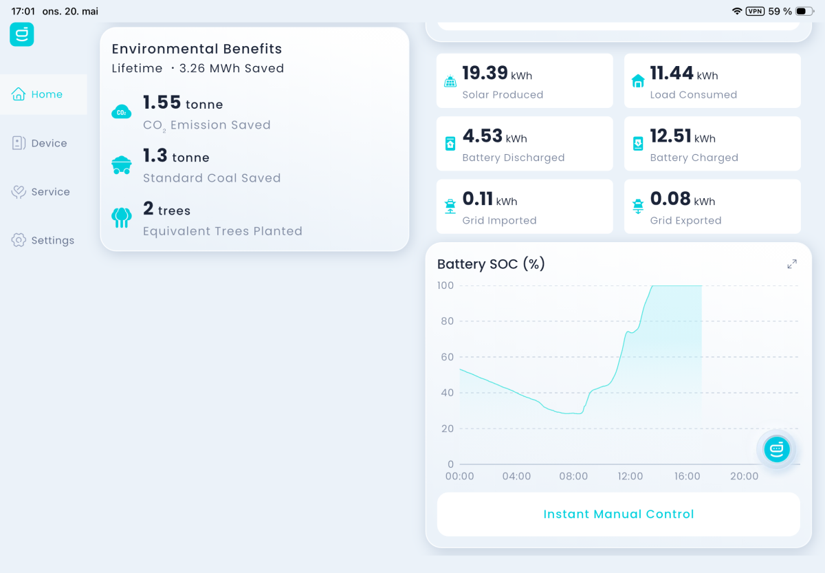Tap the Instant Manual Control button
This screenshot has width=825, height=573.
tap(619, 514)
